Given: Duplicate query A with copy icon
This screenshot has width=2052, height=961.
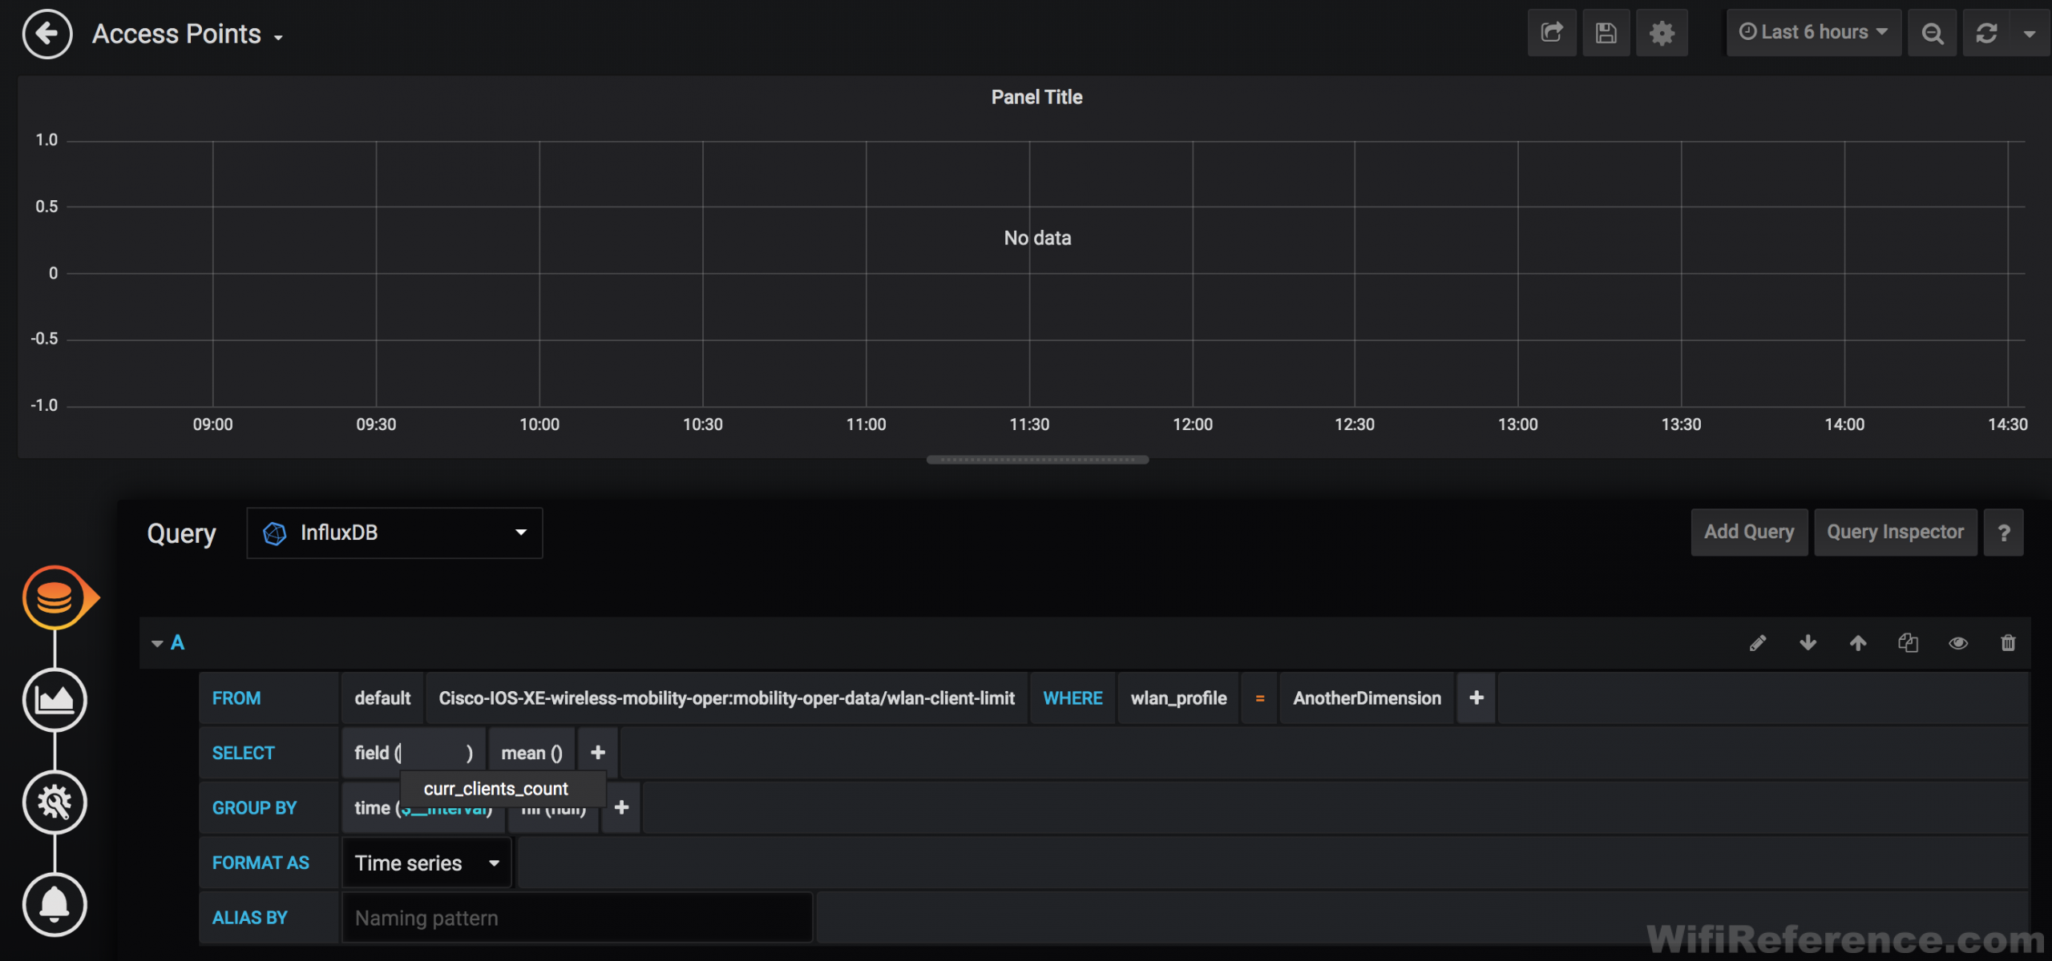Looking at the screenshot, I should click(x=1908, y=643).
